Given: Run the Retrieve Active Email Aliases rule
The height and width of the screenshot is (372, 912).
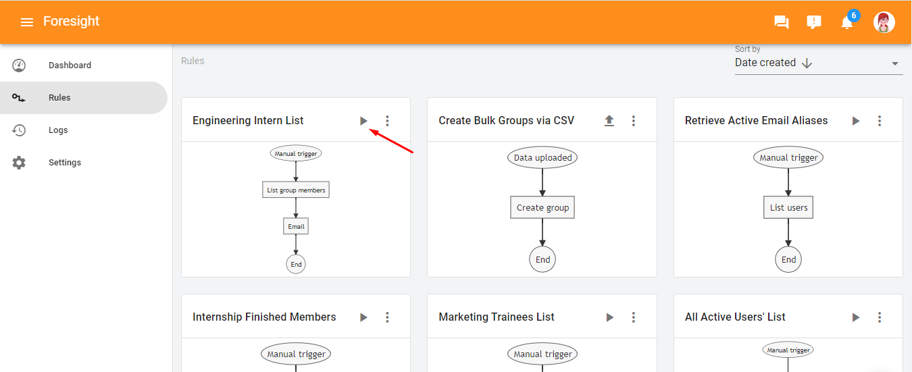Looking at the screenshot, I should [x=856, y=121].
